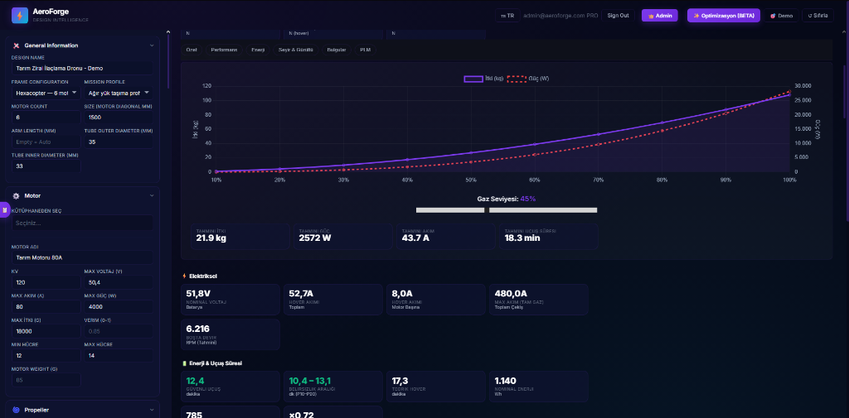This screenshot has width=849, height=418.
Task: Click the Gaz Seviyesi throttle slider
Action: pos(507,209)
